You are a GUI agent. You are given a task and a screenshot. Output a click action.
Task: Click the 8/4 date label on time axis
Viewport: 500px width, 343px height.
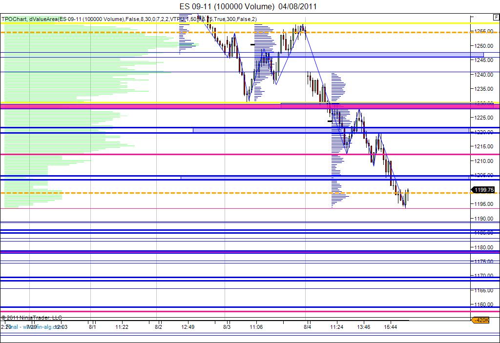pyautogui.click(x=308, y=327)
